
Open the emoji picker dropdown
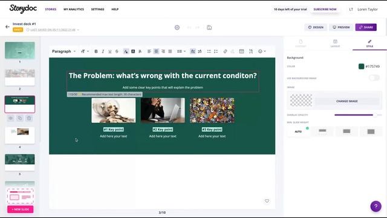pos(262,51)
